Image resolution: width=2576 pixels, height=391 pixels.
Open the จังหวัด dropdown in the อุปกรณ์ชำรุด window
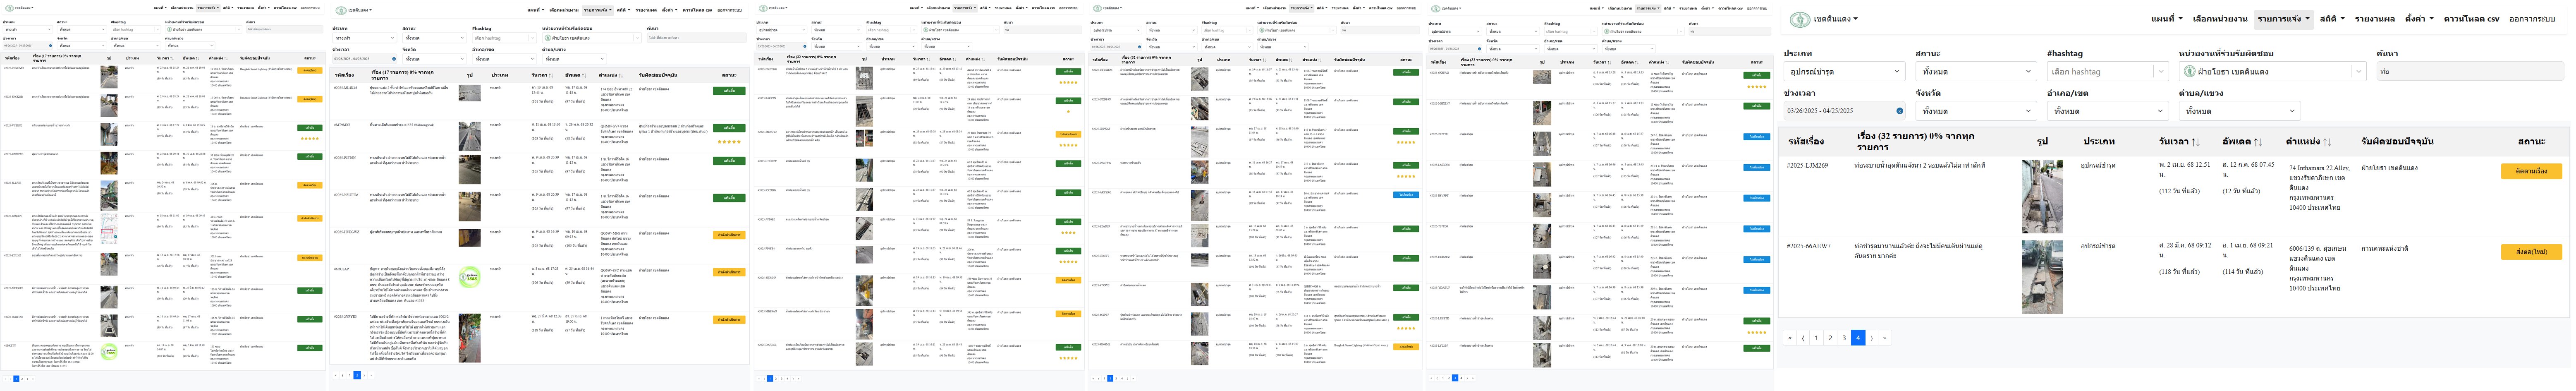1975,111
